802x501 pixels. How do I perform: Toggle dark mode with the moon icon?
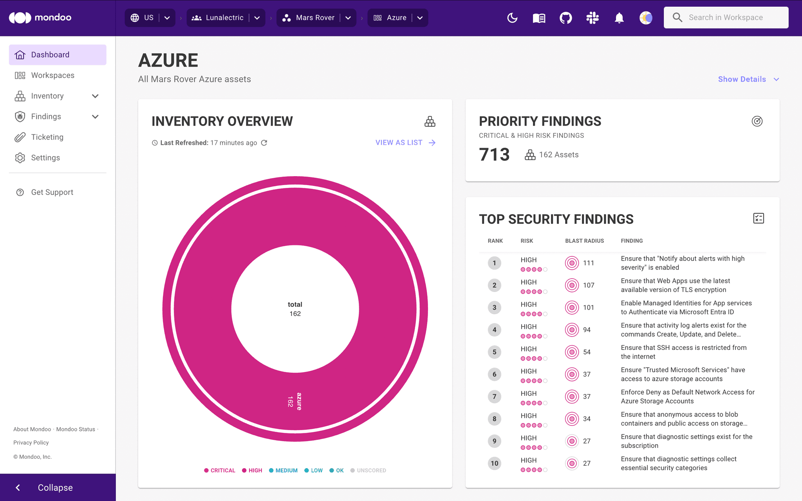point(512,18)
